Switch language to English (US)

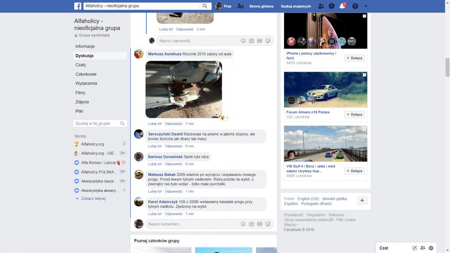(308, 199)
